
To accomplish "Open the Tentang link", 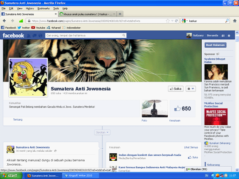I will pyautogui.click(x=18, y=120).
